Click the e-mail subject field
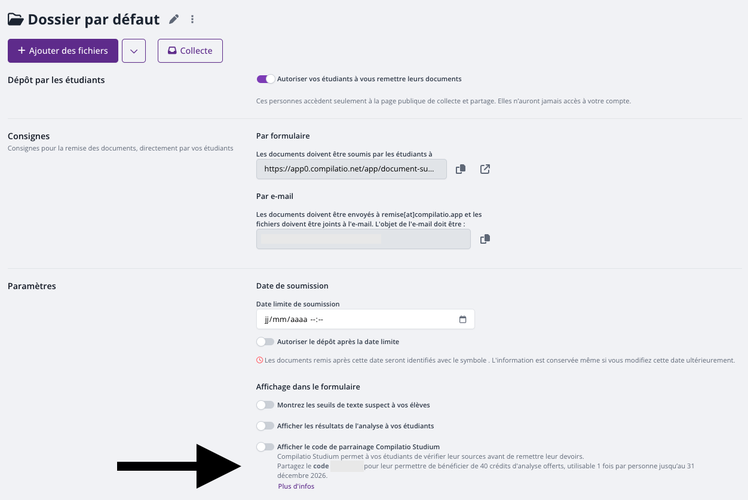Viewport: 748px width, 500px height. [363, 239]
